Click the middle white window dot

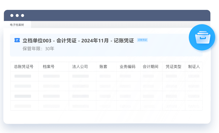coord(17,15)
